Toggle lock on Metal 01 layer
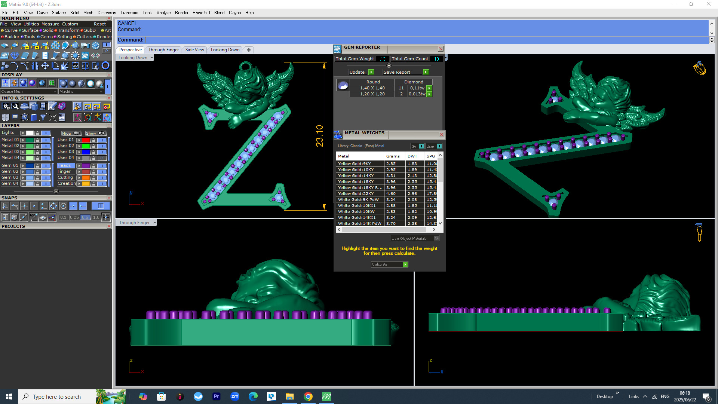The width and height of the screenshot is (718, 404). coord(37,140)
